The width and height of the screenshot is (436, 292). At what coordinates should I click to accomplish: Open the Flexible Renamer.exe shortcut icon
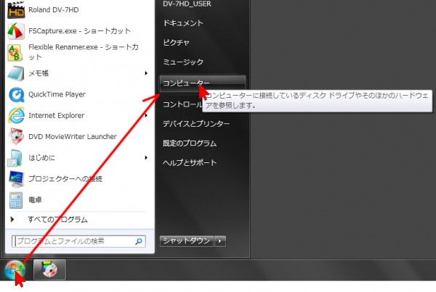click(15, 52)
